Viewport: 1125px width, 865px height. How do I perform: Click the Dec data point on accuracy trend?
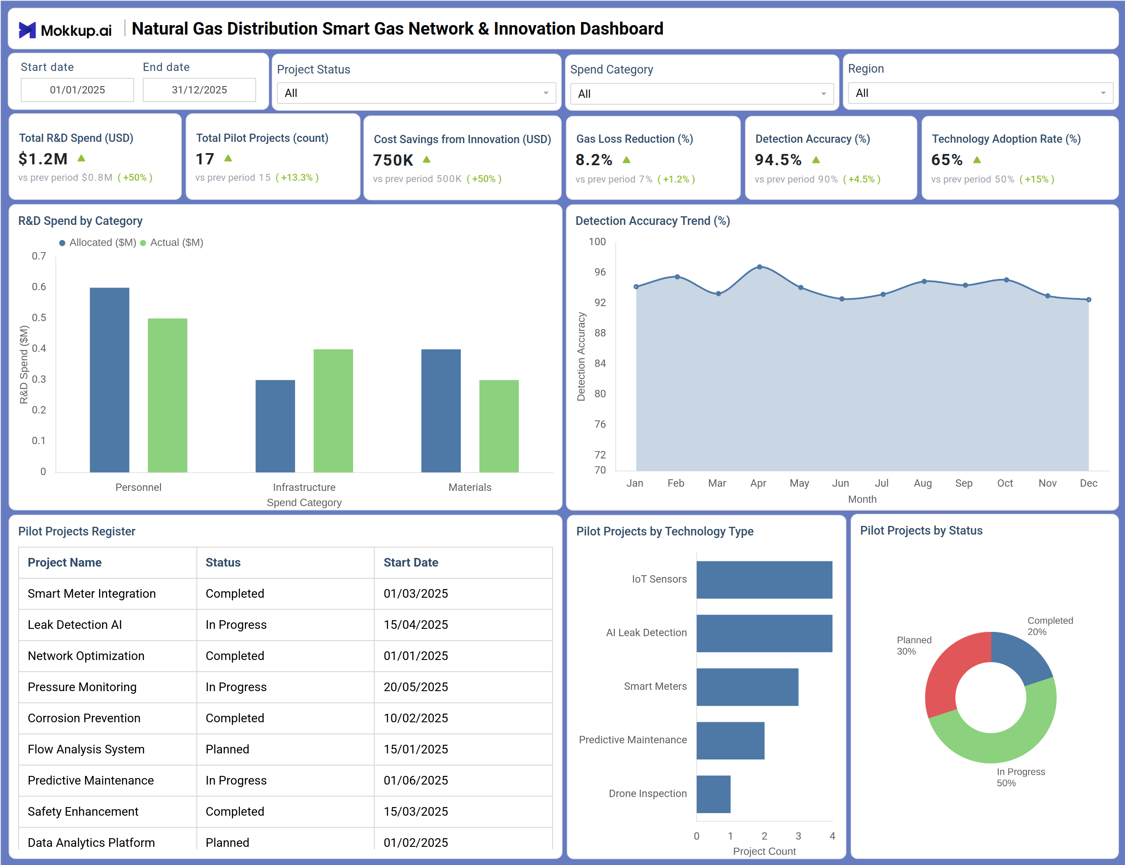tap(1089, 300)
